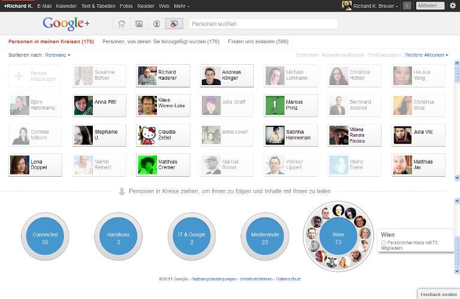The height and width of the screenshot is (299, 460).
Task: Open the Profile icon in toolbar
Action: click(156, 24)
